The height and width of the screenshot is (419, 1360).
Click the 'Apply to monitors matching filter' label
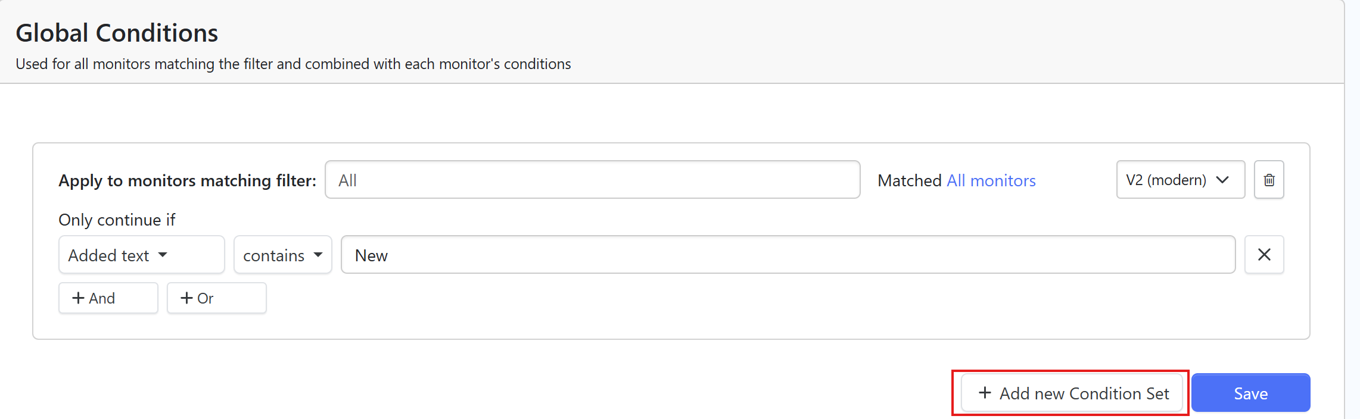coord(187,180)
